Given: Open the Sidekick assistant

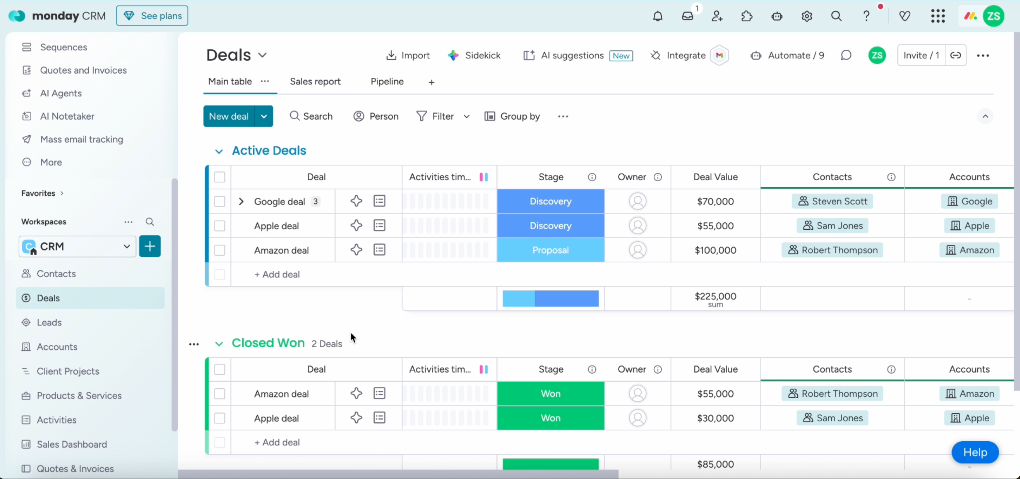Looking at the screenshot, I should pos(474,55).
